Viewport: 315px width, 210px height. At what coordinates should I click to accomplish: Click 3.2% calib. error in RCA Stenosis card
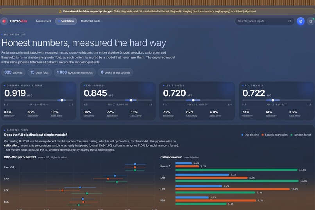click(x=295, y=113)
